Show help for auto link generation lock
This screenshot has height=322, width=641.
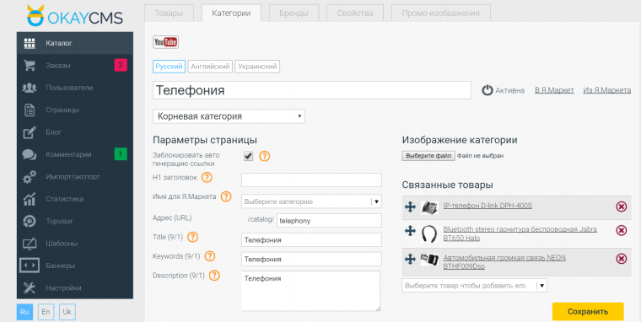point(265,156)
